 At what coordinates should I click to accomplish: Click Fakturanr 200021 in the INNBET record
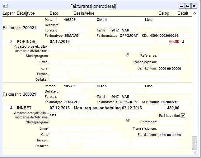click(30, 94)
